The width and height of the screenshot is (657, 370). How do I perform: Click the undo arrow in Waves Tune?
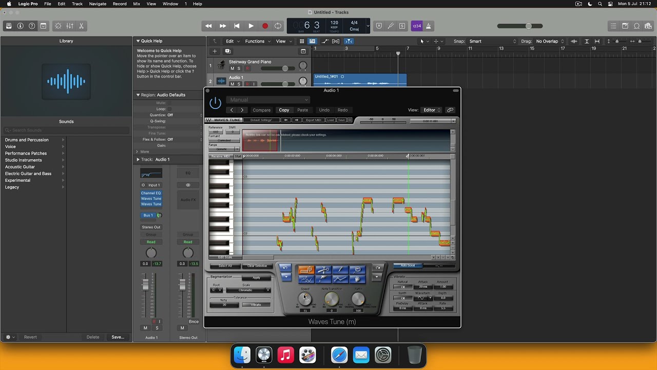[285, 268]
